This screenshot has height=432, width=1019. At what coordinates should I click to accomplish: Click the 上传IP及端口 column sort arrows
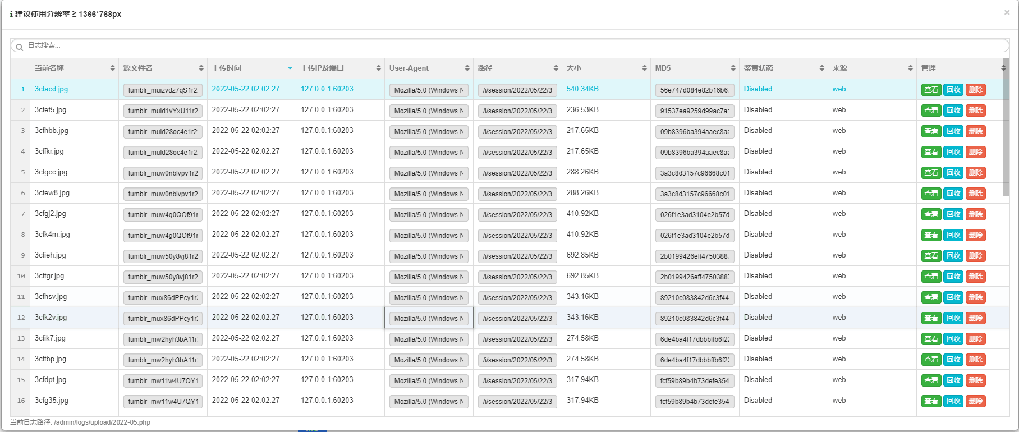point(379,68)
